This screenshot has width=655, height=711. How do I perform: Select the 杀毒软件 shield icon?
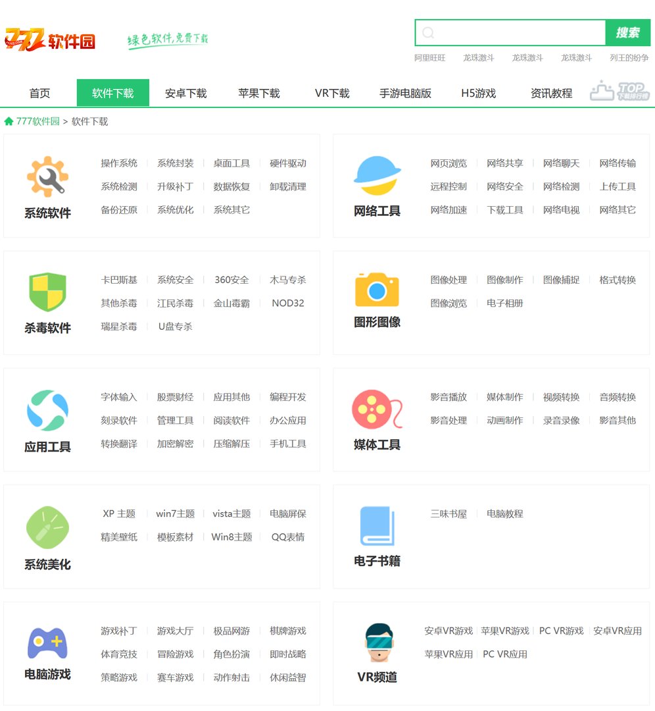click(47, 292)
